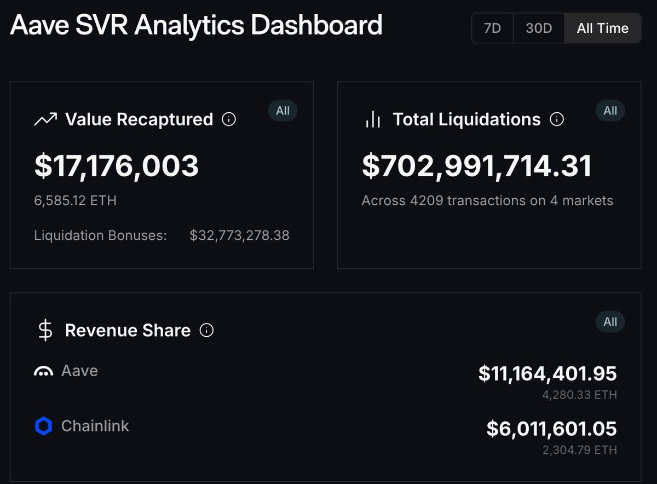Viewport: 657px width, 484px height.
Task: Select the Aave SVR Analytics Dashboard title
Action: coord(196,25)
